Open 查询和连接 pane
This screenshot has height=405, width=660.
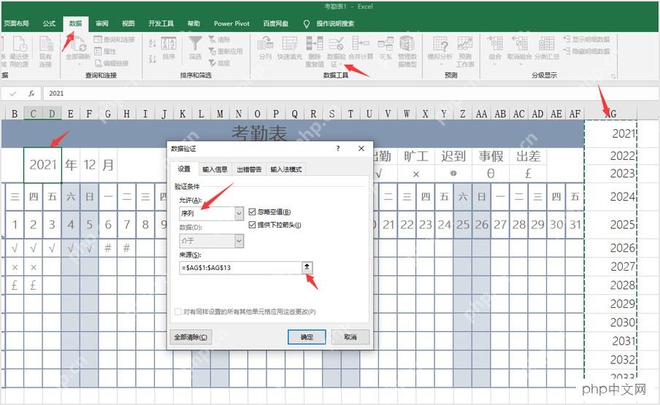[x=115, y=39]
